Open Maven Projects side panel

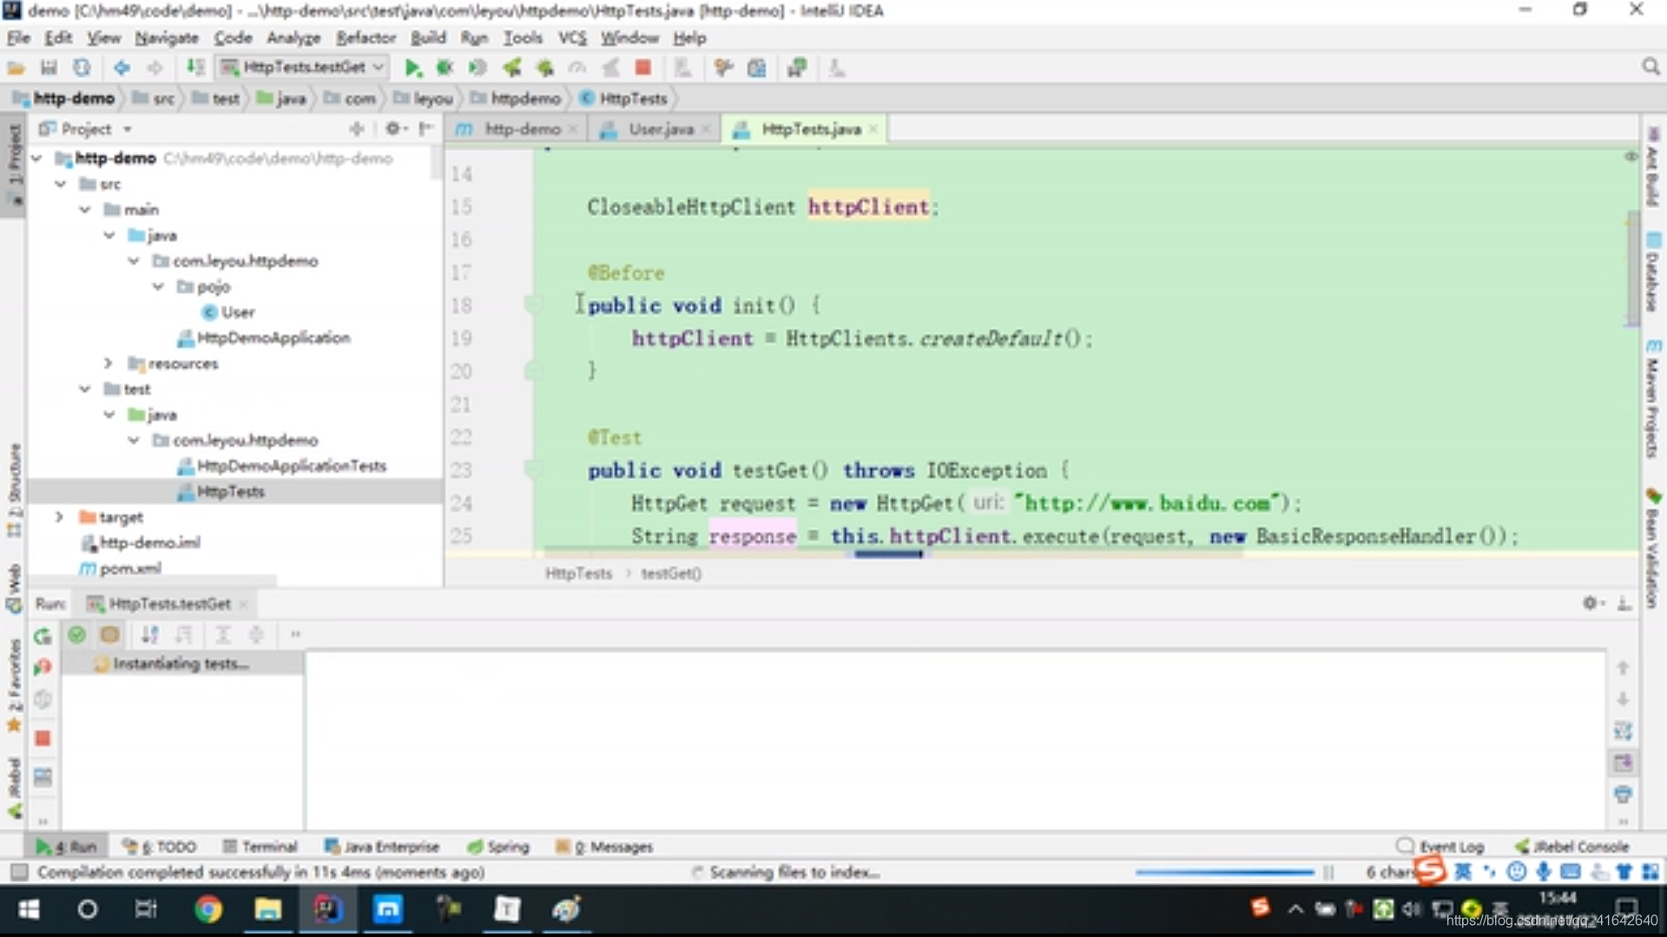(x=1652, y=398)
